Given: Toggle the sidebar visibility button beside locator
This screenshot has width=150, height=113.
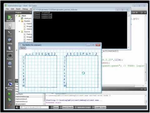Looking at the screenshot, I should point(17,107).
